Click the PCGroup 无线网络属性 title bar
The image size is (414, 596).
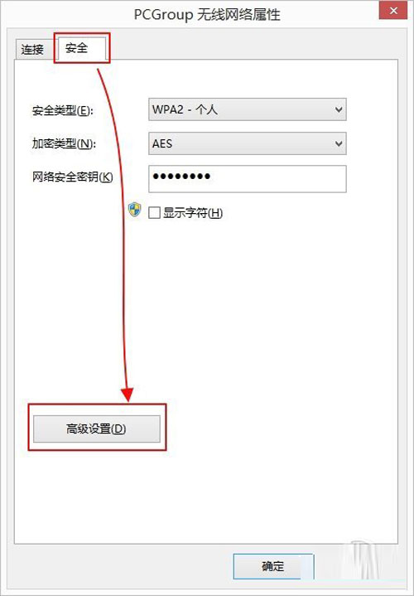click(x=207, y=15)
